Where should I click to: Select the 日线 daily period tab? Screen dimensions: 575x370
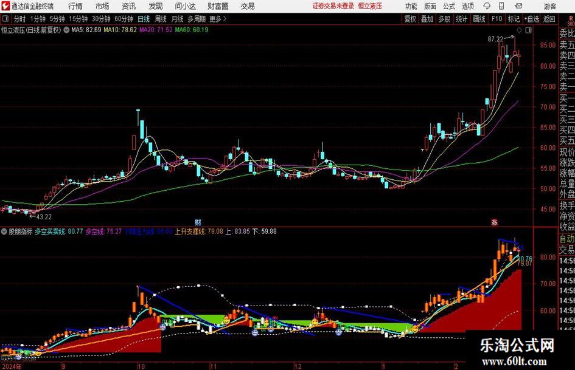tap(144, 19)
